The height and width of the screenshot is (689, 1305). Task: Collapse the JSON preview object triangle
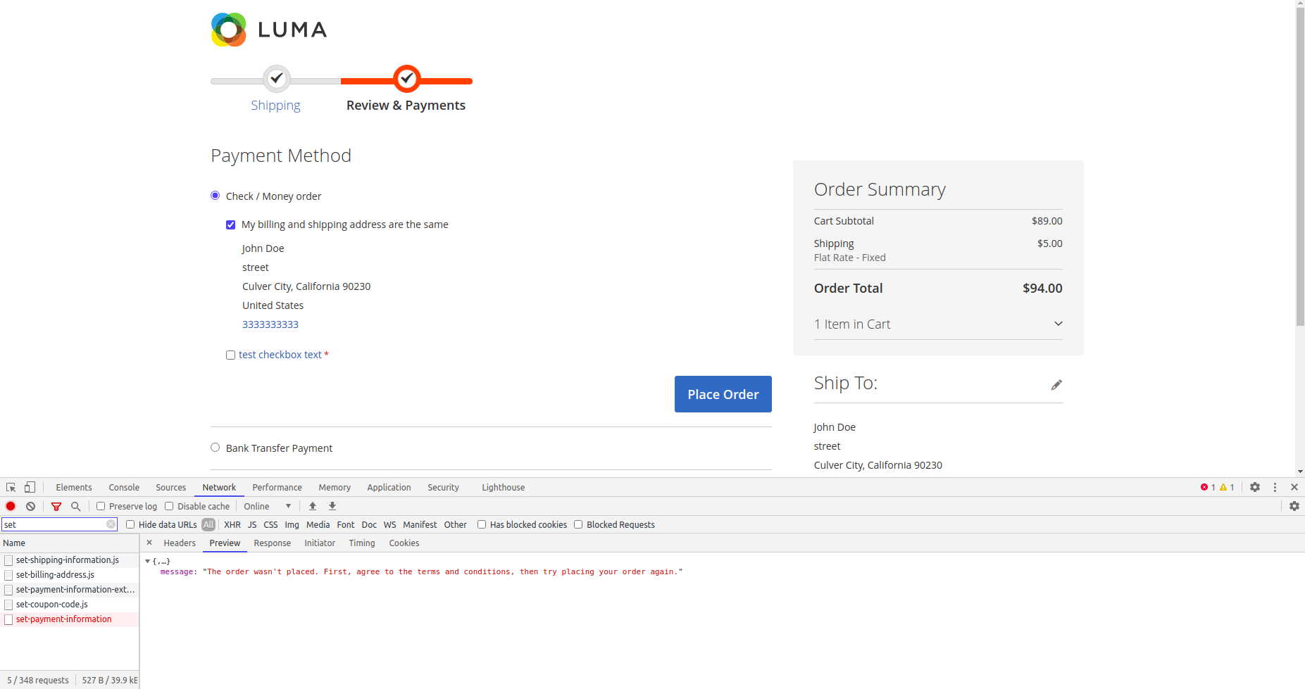click(x=147, y=562)
